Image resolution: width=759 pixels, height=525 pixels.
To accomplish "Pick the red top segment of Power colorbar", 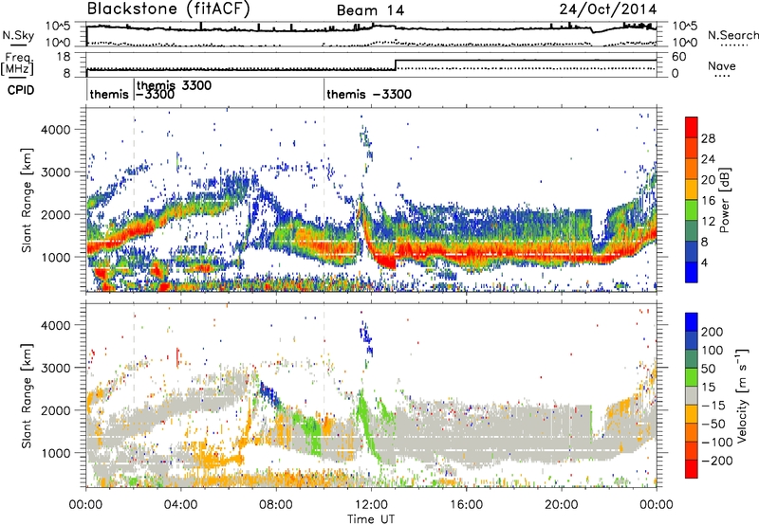I will tap(692, 128).
